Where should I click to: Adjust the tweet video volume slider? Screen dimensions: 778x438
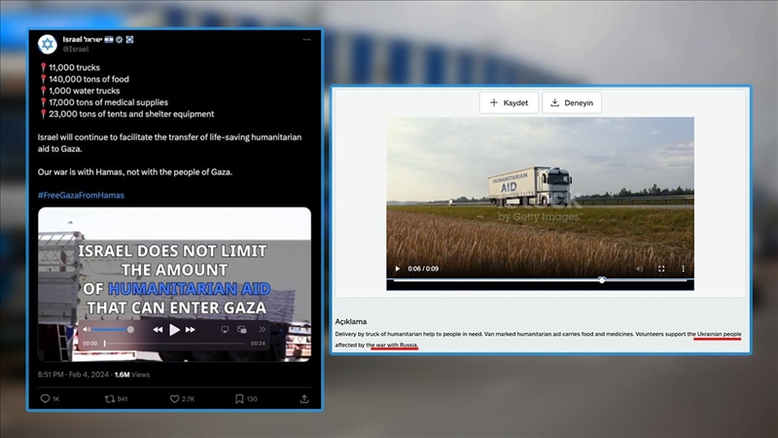(x=113, y=330)
